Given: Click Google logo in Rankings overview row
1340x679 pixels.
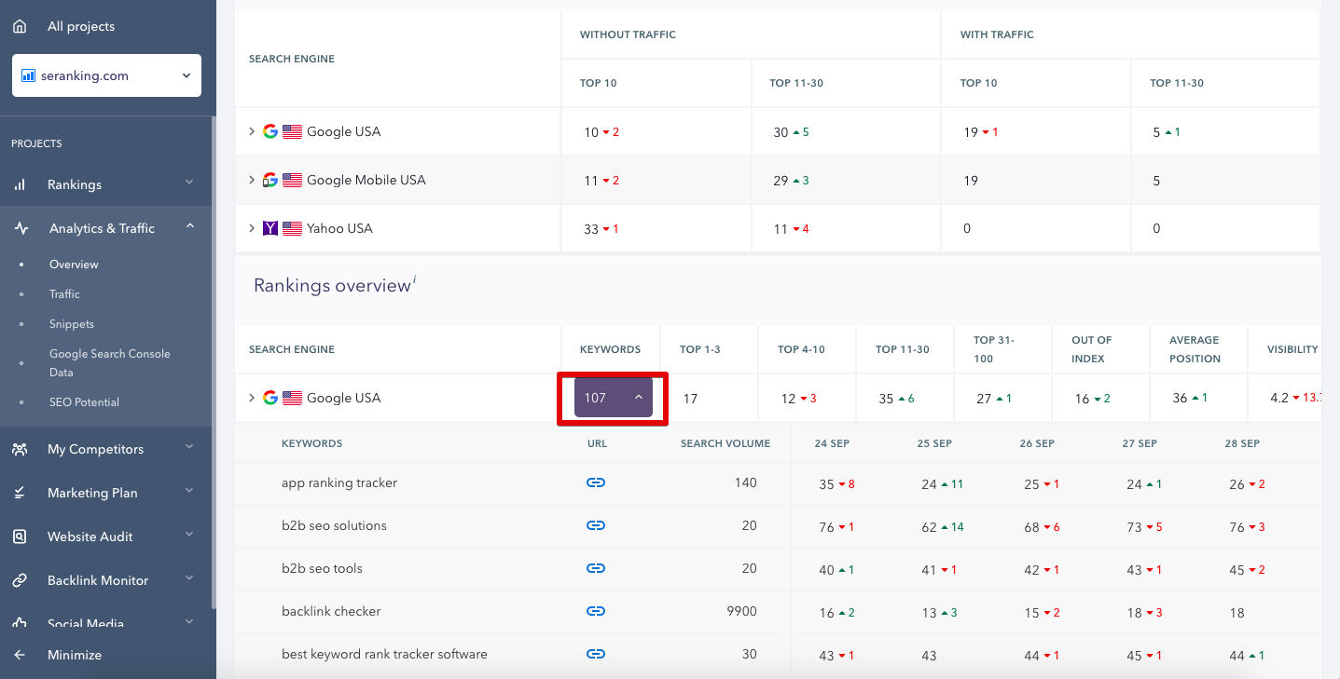Looking at the screenshot, I should tap(270, 398).
